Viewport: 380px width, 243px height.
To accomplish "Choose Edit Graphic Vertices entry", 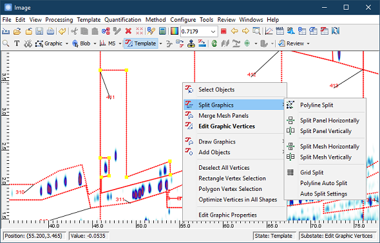I will tap(234, 126).
